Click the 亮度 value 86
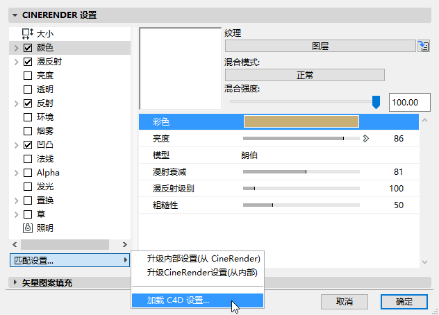Viewport: 439px width, 315px height. (x=399, y=139)
